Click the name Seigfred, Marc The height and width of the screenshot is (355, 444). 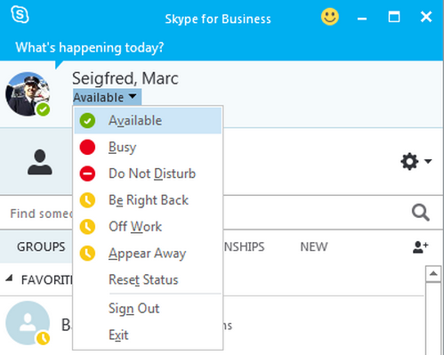(x=125, y=78)
